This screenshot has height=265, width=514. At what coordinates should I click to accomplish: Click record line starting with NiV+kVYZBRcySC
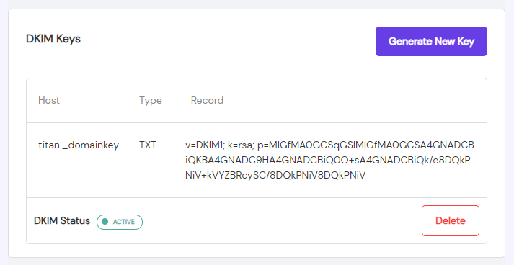(275, 175)
